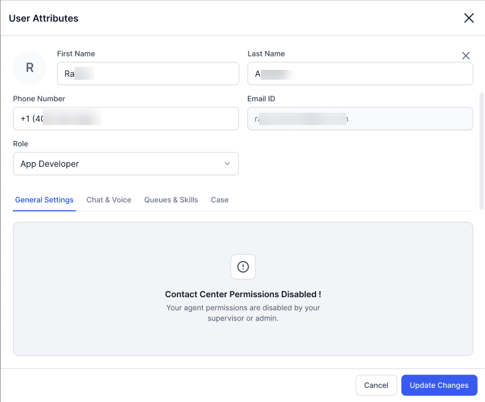Click the circular R avatar

point(29,68)
